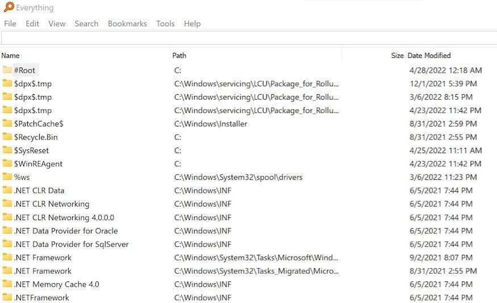The height and width of the screenshot is (303, 497).
Task: Click the C: path of $Recycle.Bin row
Action: tap(178, 137)
